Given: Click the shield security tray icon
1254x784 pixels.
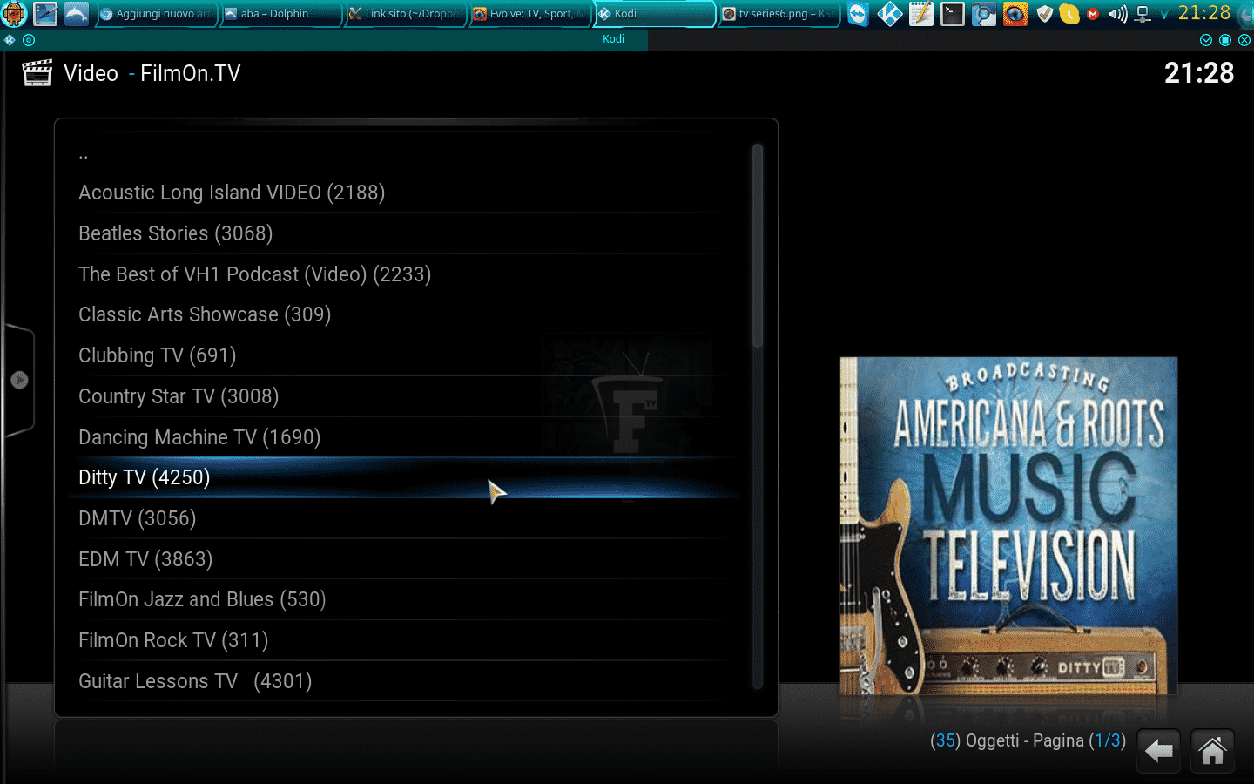Looking at the screenshot, I should (x=1045, y=14).
